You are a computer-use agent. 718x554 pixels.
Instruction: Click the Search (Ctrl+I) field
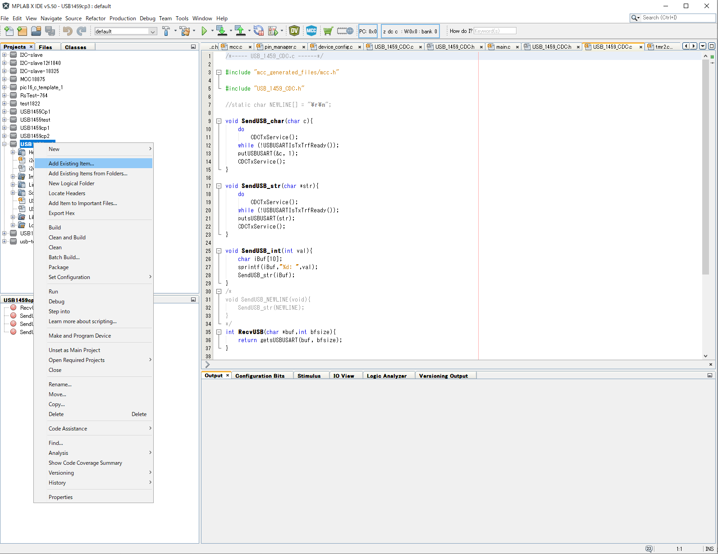pyautogui.click(x=677, y=18)
